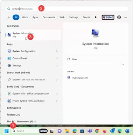Click in the top search input field
Screen dimensions: 133x135
66,9
